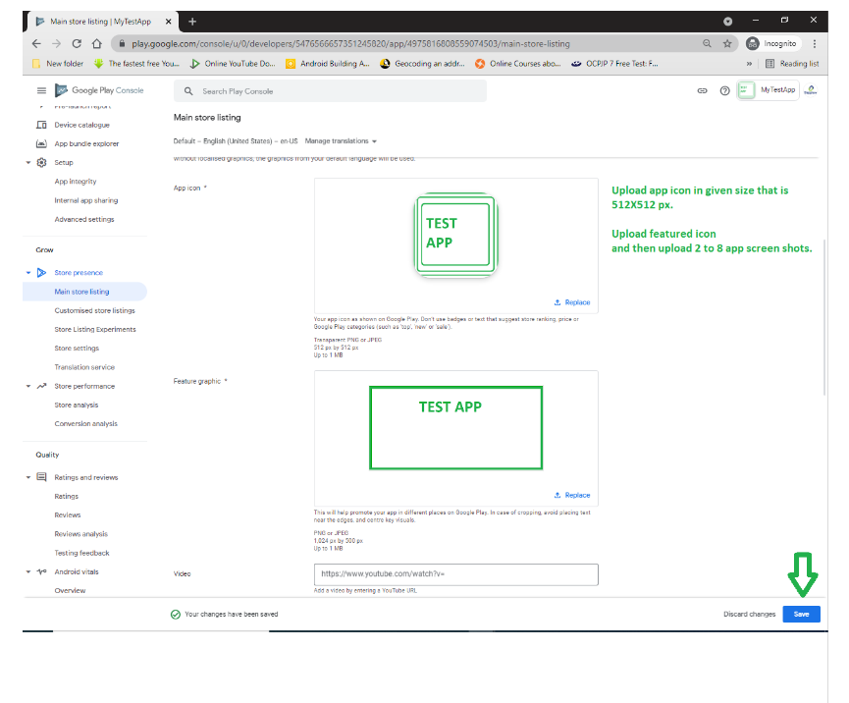This screenshot has width=849, height=703.
Task: Reload the page with refresh icon
Action: coord(77,44)
